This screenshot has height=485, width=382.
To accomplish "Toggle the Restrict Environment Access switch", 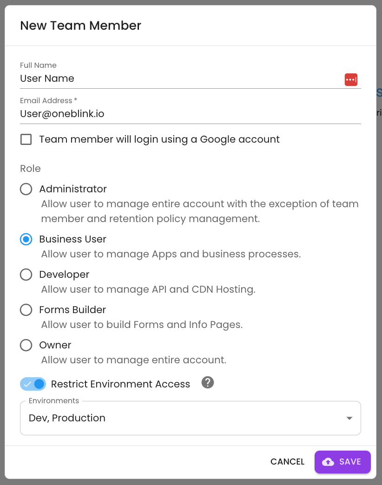I will pos(33,384).
